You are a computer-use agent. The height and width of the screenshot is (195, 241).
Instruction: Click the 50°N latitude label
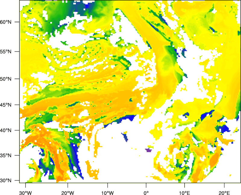pos(6,79)
